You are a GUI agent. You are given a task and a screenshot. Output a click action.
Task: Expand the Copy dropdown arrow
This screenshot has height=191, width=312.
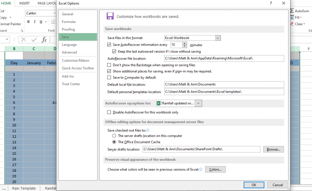[x=10, y=17]
